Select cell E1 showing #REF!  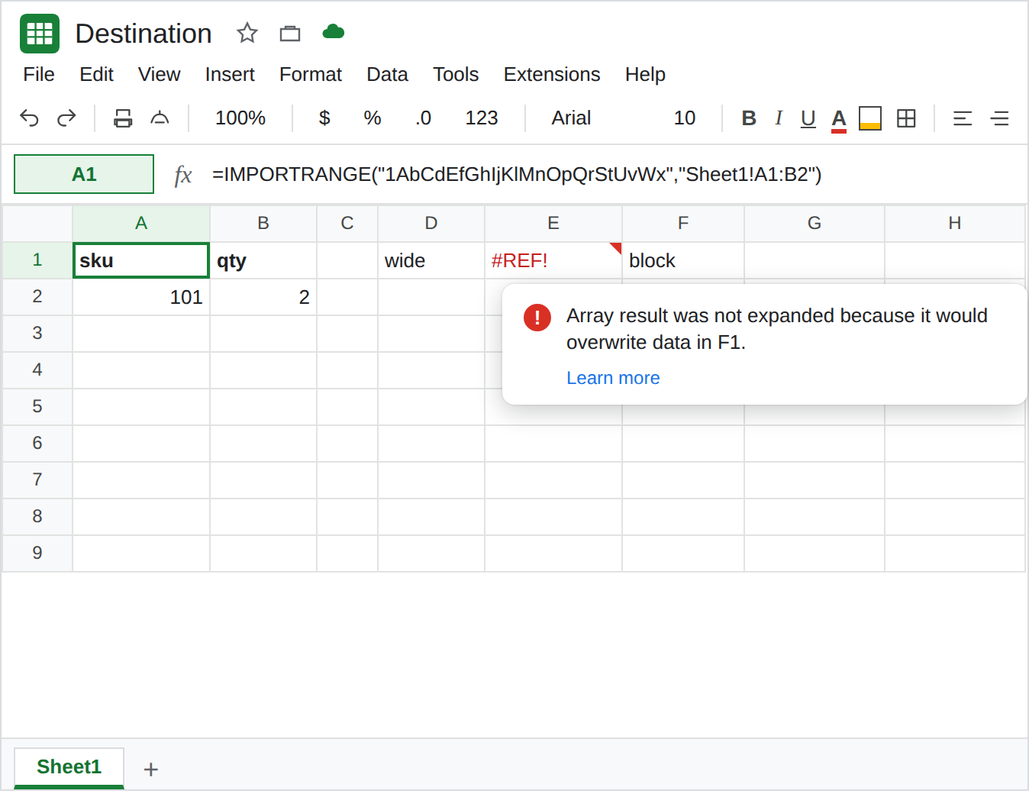click(x=553, y=260)
